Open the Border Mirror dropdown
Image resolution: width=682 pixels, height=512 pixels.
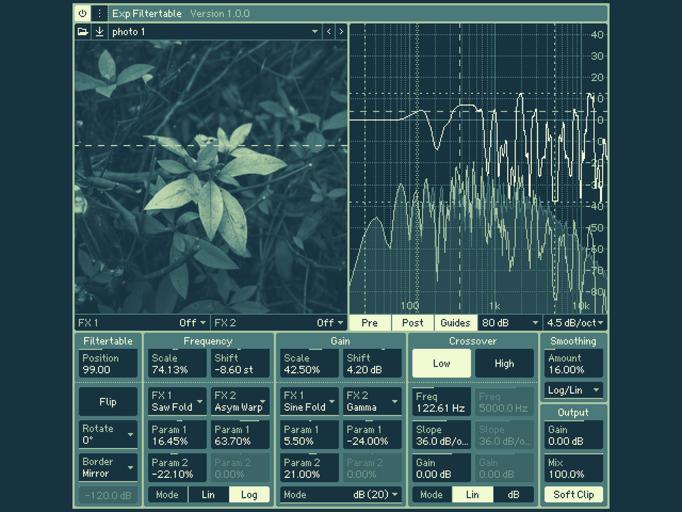pos(108,467)
